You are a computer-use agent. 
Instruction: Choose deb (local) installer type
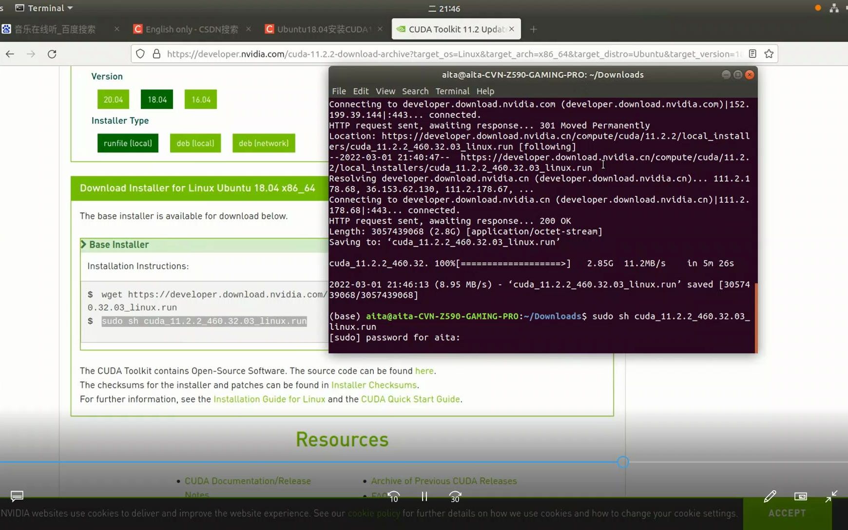195,143
